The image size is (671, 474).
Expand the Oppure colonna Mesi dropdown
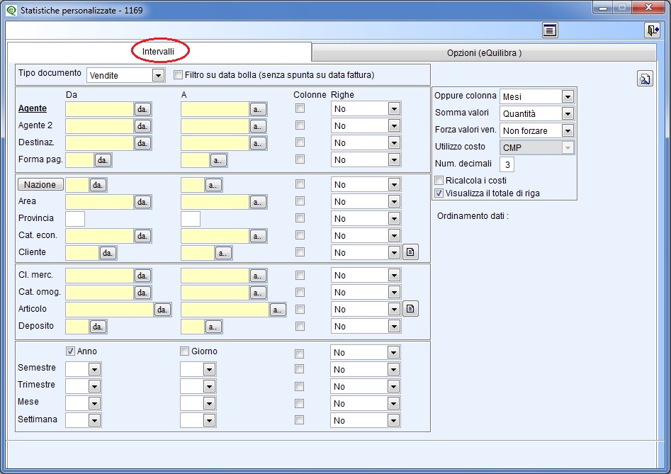point(537,96)
